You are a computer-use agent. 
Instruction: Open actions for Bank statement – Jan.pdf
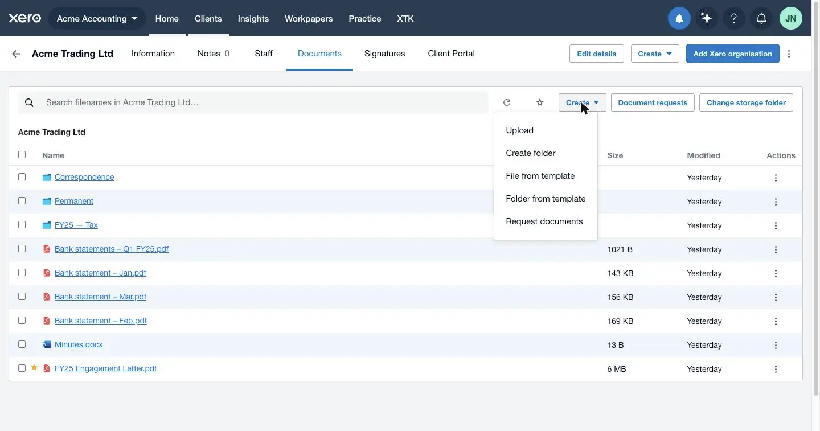click(x=776, y=273)
